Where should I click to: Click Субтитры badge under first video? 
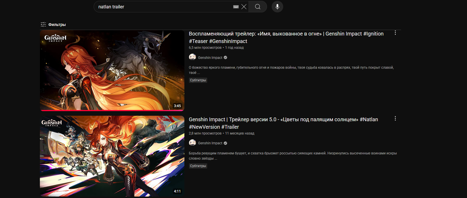click(x=198, y=80)
